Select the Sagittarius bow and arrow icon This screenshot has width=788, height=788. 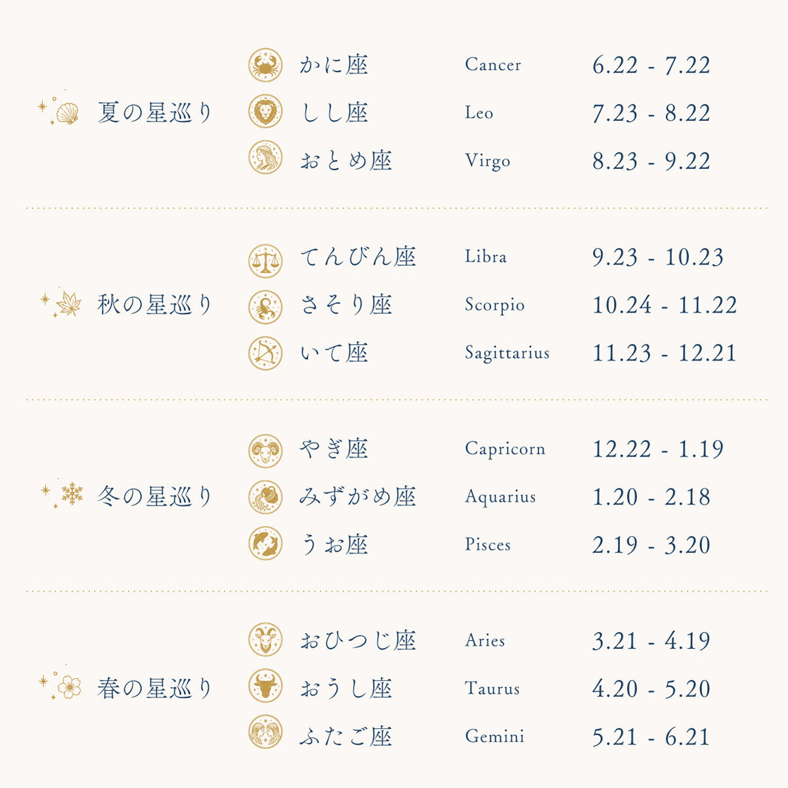coord(265,353)
